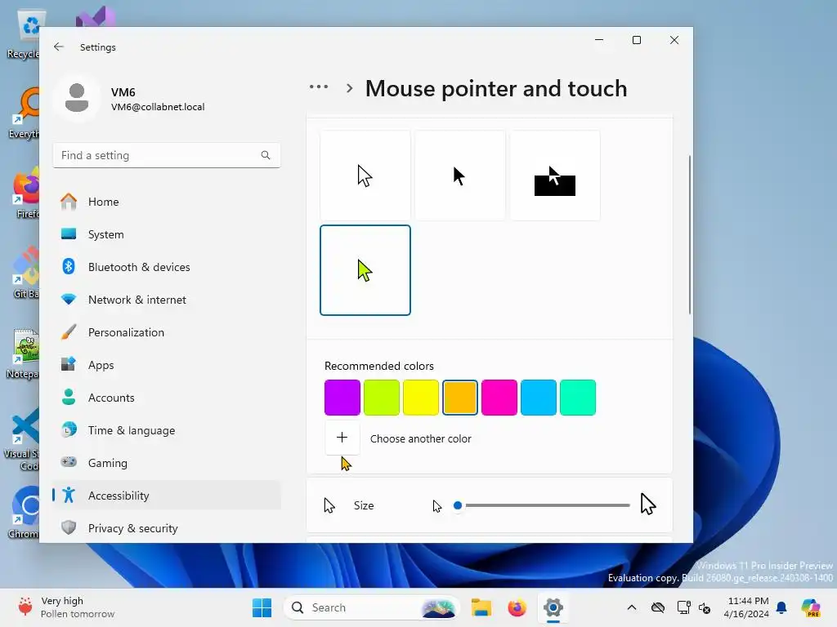The height and width of the screenshot is (627, 837).
Task: Select the white mouse pointer style
Action: [365, 176]
